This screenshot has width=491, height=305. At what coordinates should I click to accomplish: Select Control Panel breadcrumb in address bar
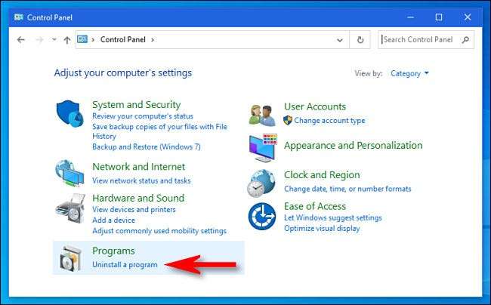(123, 40)
